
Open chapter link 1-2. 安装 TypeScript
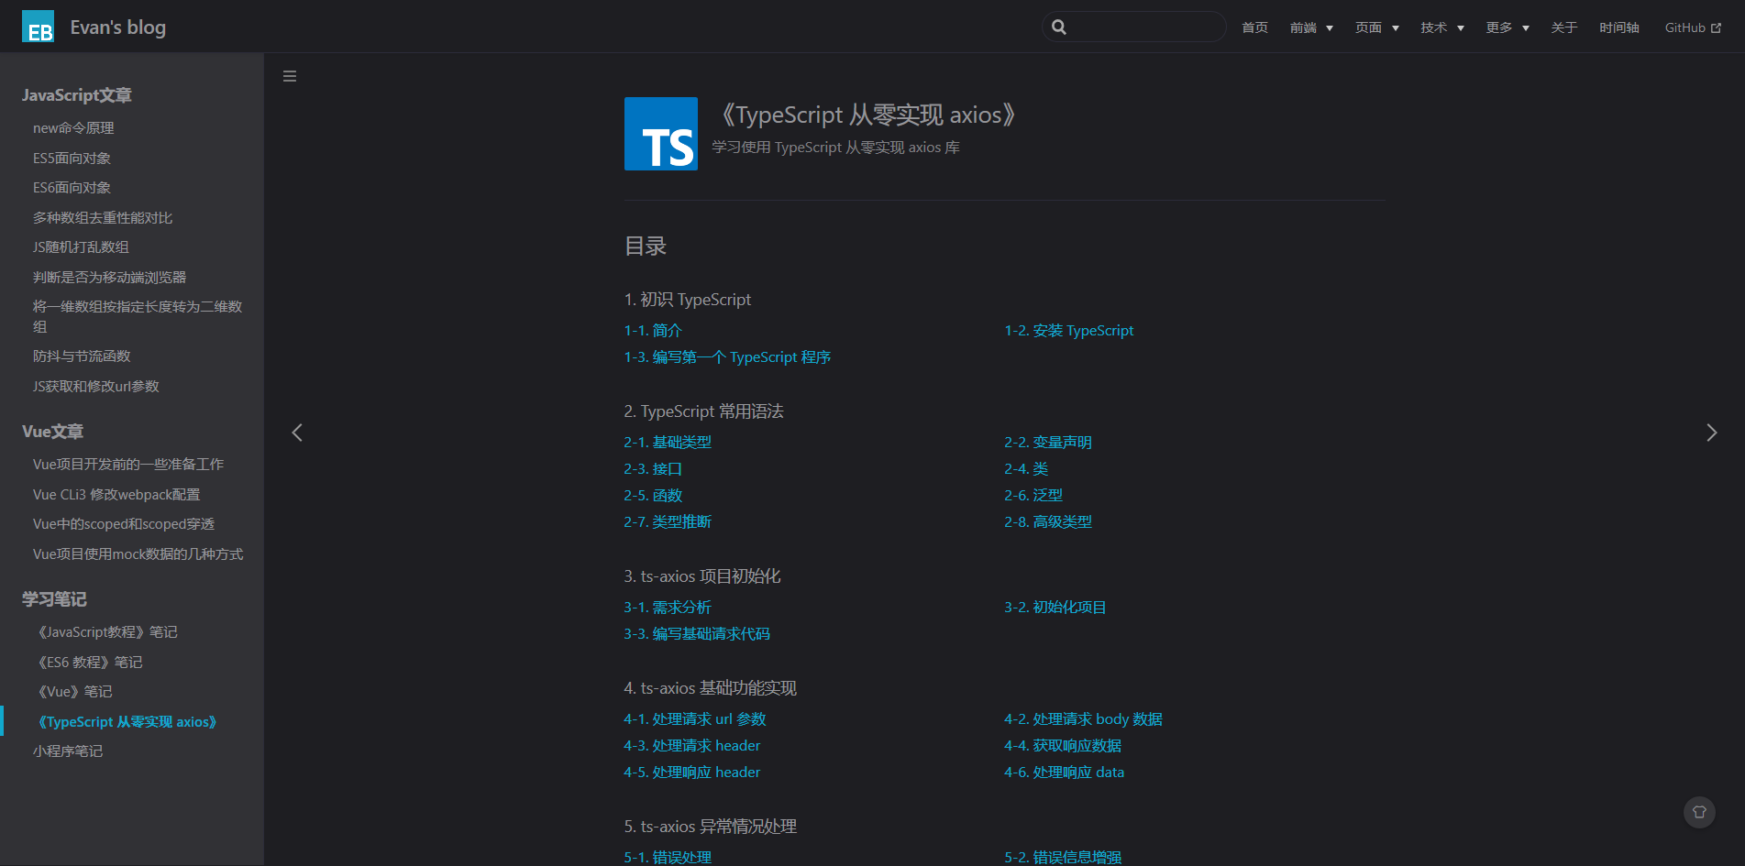[1069, 331]
